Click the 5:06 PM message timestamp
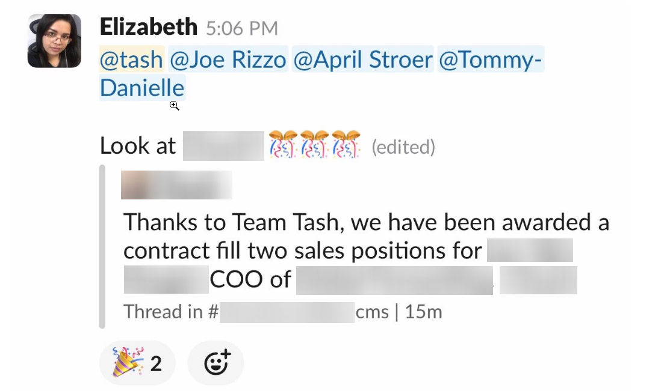 pos(241,28)
